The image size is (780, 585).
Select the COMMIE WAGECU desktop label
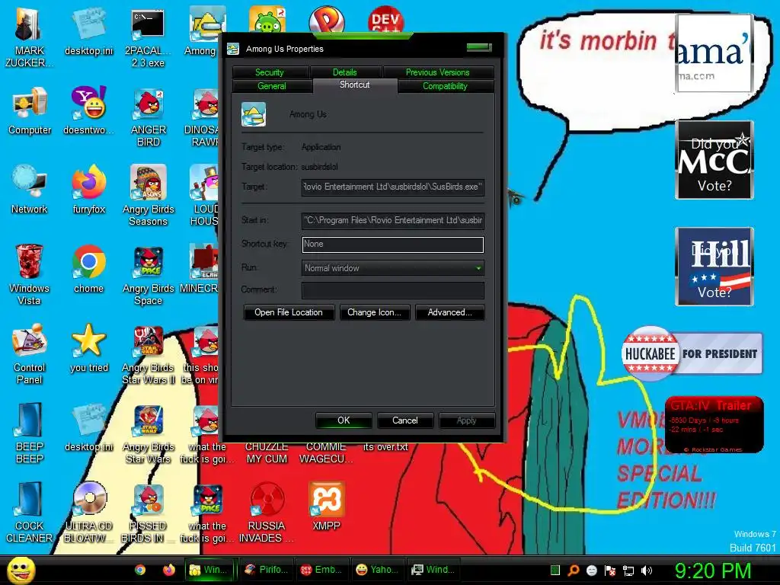(326, 452)
